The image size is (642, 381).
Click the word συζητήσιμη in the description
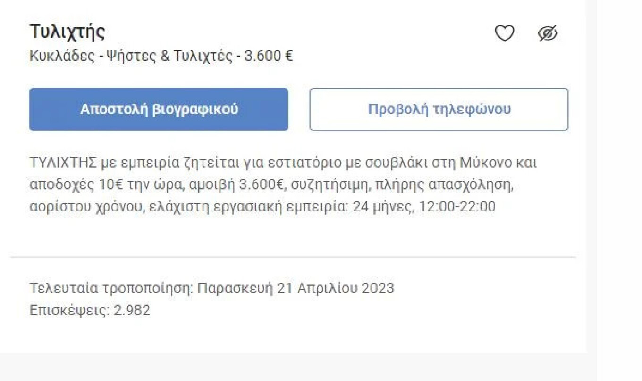[328, 185]
